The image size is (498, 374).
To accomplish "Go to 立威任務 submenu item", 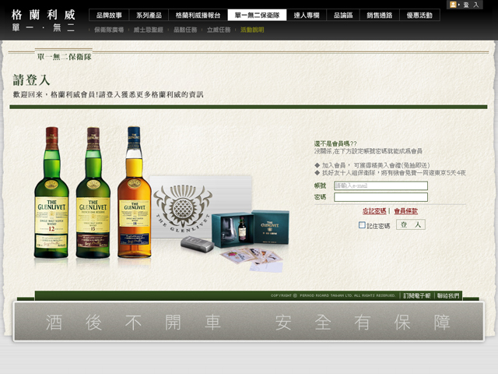I will coord(219,30).
